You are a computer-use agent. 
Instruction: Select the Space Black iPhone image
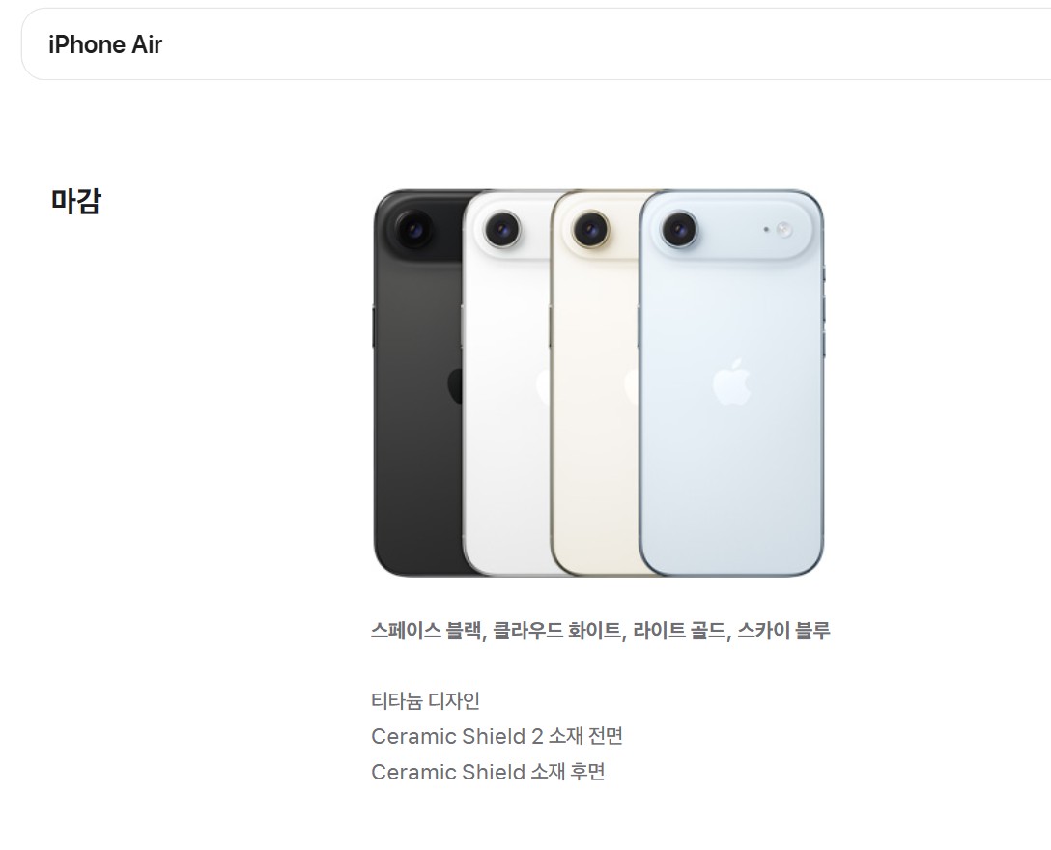point(418,382)
